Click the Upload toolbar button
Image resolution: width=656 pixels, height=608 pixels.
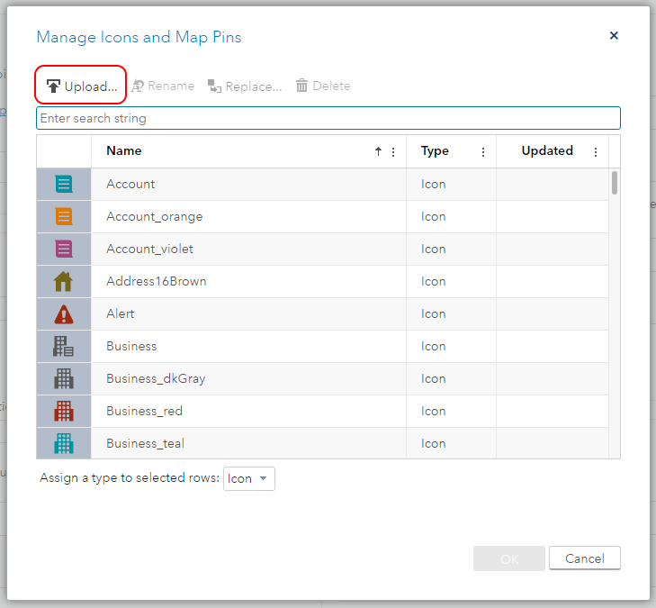tap(81, 86)
